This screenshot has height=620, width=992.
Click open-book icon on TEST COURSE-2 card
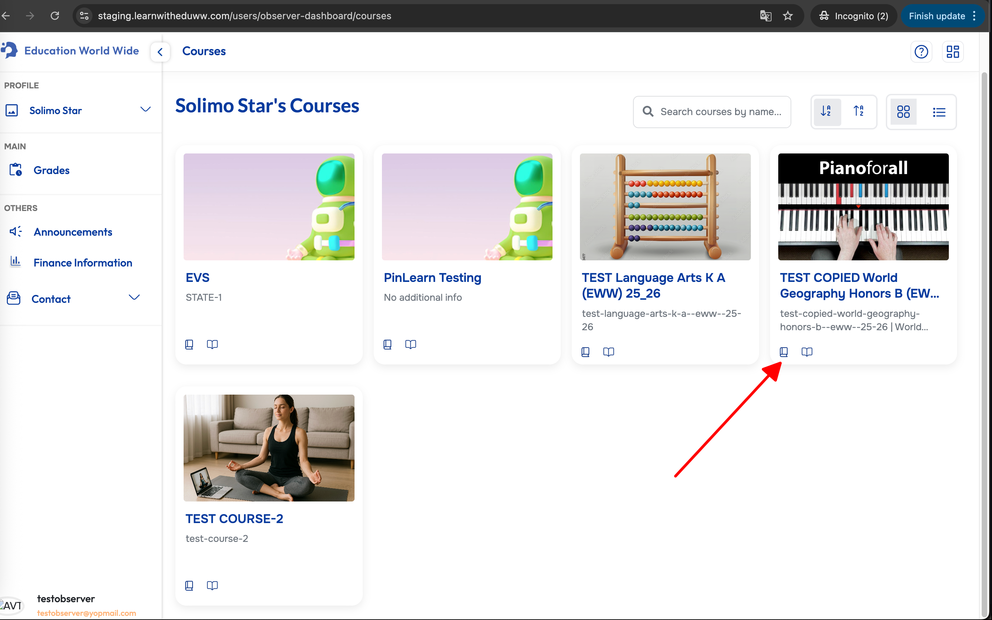tap(212, 585)
